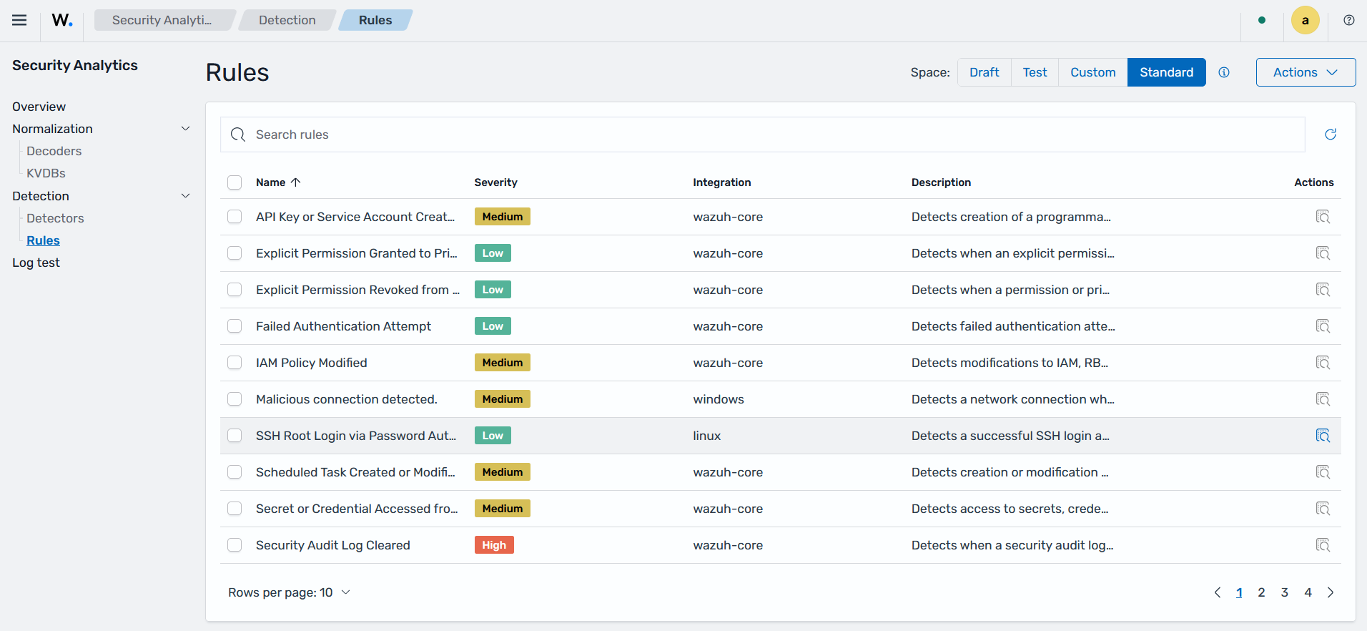
Task: Toggle Name column sort arrow
Action: pyautogui.click(x=295, y=182)
